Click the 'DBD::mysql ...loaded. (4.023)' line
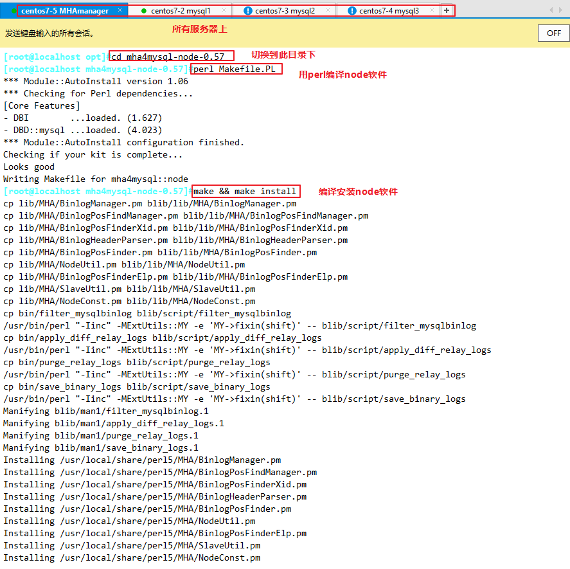This screenshot has width=570, height=569. pos(83,131)
